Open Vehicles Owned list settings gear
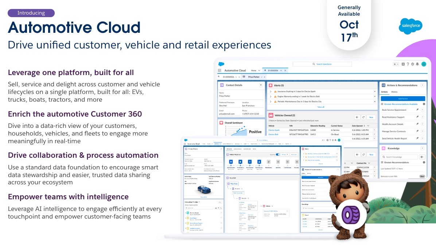436x247 pixels. tap(357, 117)
